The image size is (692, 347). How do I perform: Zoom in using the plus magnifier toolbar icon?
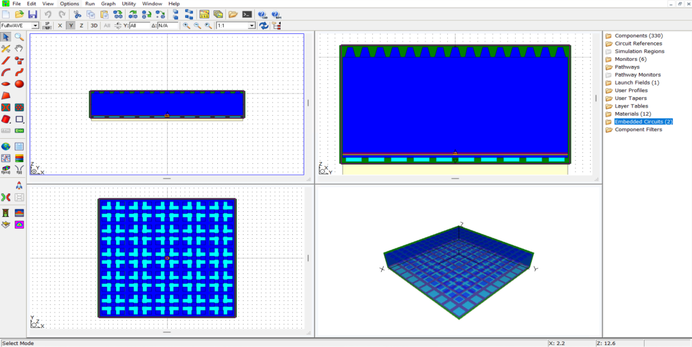pyautogui.click(x=186, y=26)
